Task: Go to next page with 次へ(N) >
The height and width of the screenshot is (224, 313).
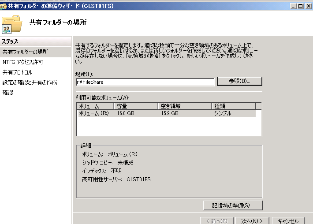Action: click(x=252, y=221)
